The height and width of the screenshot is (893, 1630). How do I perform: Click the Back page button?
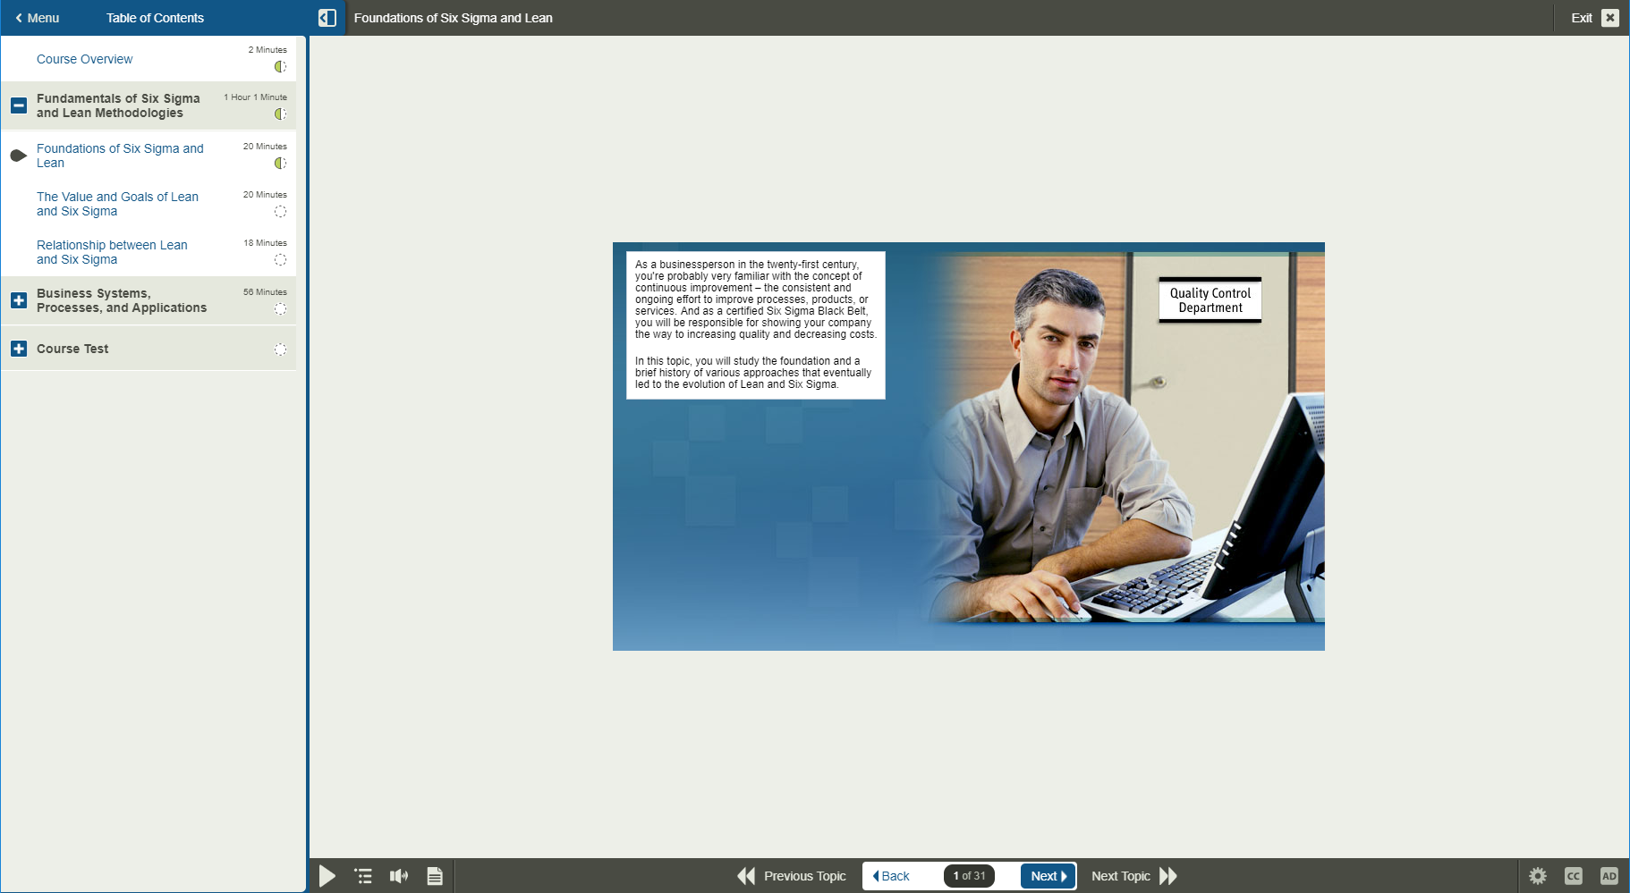pos(892,876)
